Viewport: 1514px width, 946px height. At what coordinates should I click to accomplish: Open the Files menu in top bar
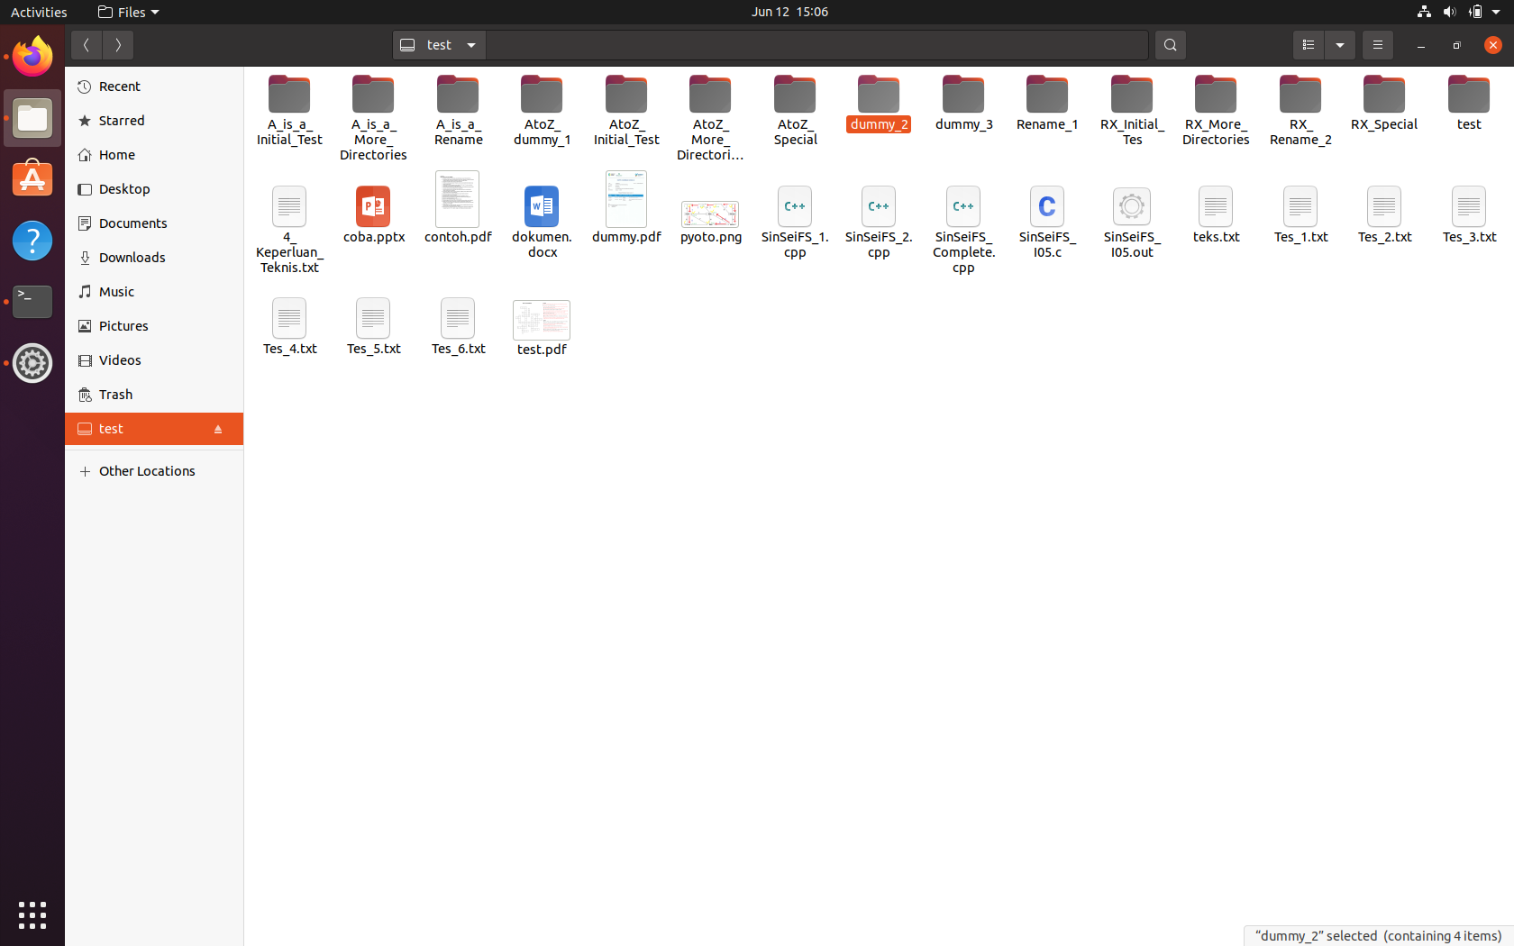[128, 12]
